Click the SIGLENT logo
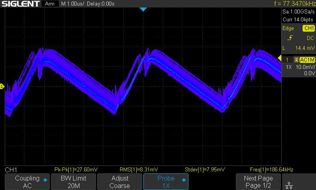Viewport: 316px width, 190px height. click(21, 4)
